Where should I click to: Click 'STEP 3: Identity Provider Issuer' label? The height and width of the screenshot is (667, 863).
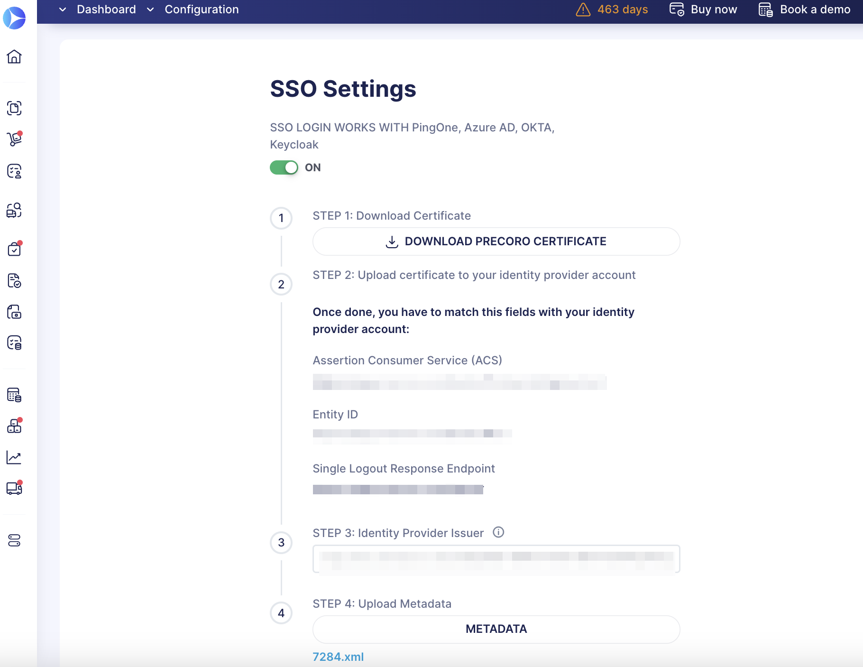tap(398, 533)
